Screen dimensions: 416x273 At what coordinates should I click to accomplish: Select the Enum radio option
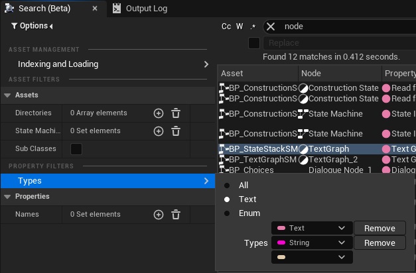point(228,213)
